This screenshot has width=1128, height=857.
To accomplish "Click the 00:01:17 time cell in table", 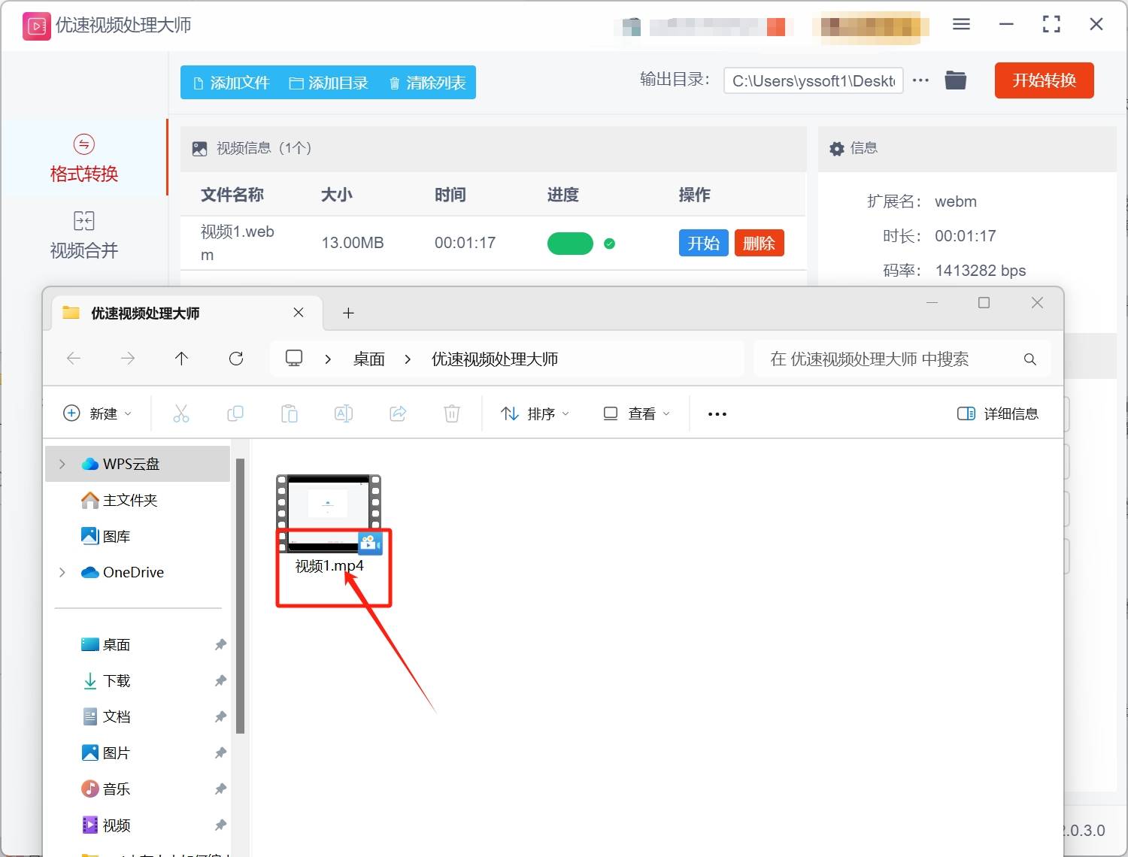I will click(x=465, y=243).
